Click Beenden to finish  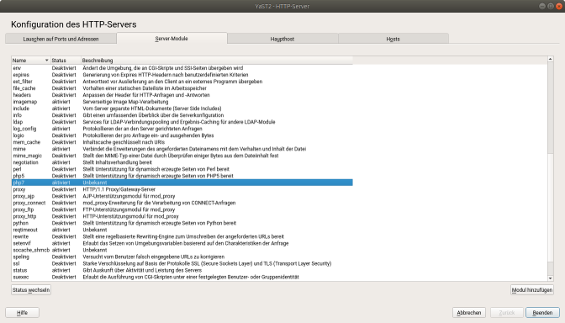542,313
